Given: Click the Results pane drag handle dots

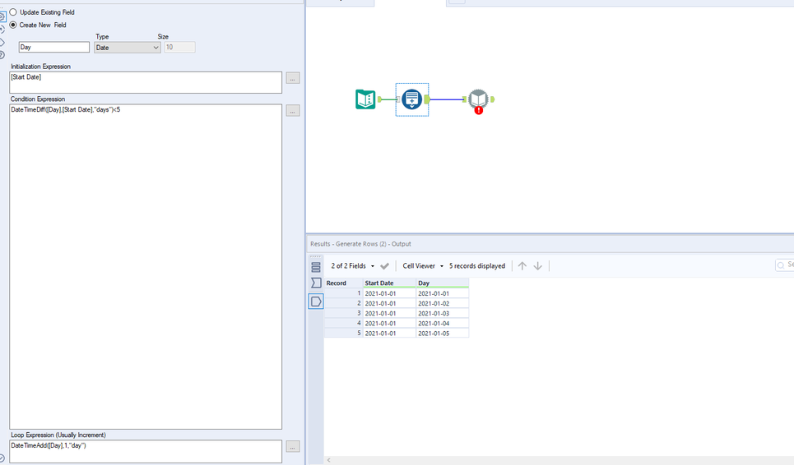Looking at the screenshot, I should 315,257.
